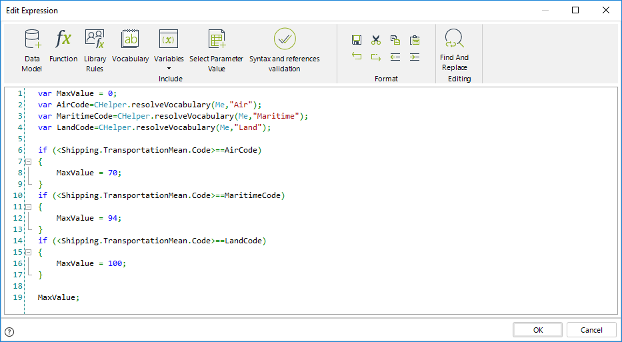The height and width of the screenshot is (342, 622).
Task: Click the Paste clipboard icon
Action: pyautogui.click(x=415, y=40)
